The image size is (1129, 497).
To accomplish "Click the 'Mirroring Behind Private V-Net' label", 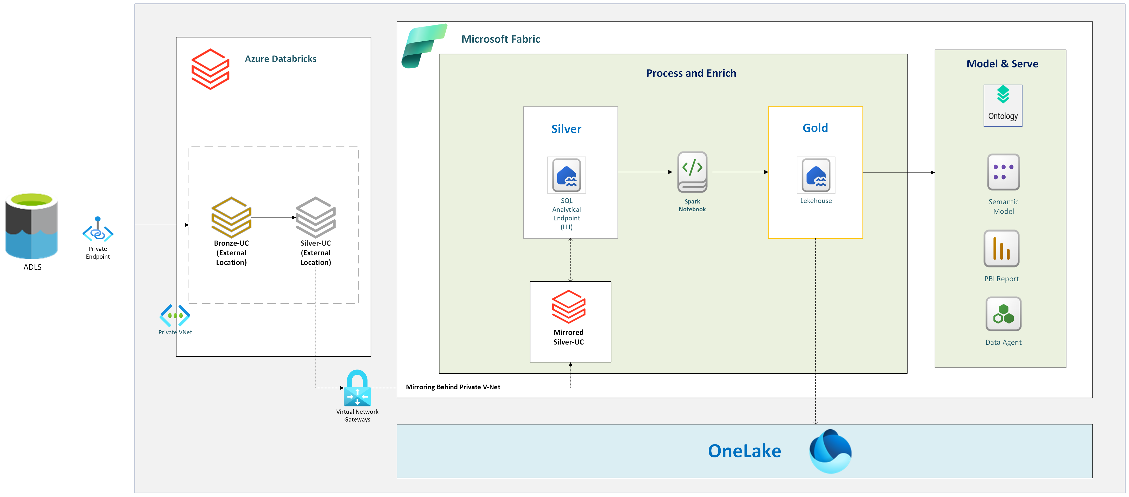I will tap(453, 387).
